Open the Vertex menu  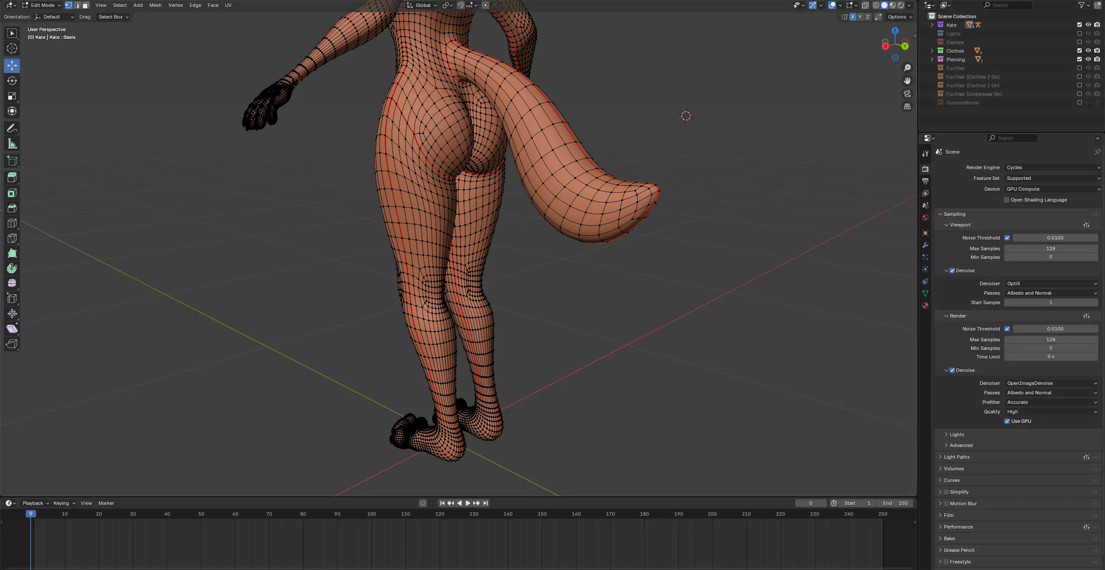175,5
